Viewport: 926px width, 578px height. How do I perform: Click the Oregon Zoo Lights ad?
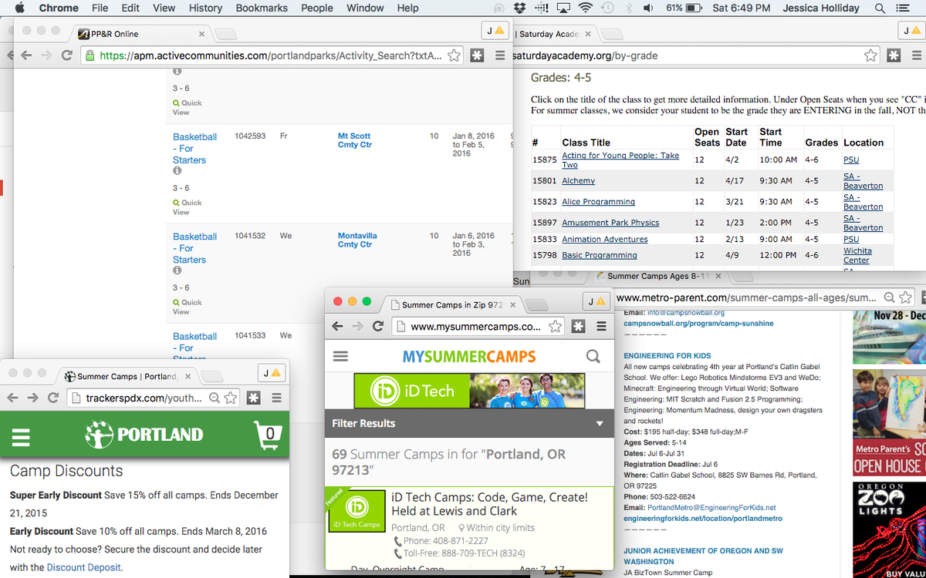click(889, 529)
